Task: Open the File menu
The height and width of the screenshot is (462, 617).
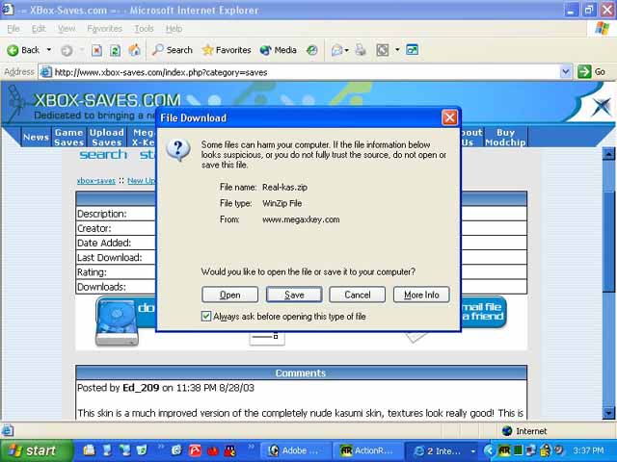Action: coord(13,29)
